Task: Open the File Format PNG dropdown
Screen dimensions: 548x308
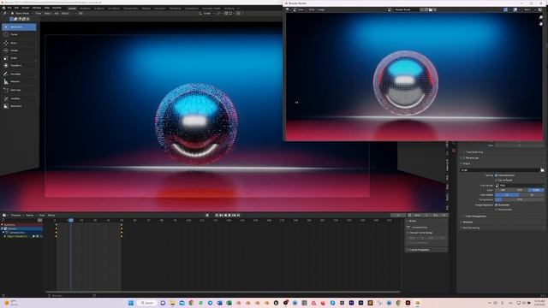Action: (x=520, y=186)
